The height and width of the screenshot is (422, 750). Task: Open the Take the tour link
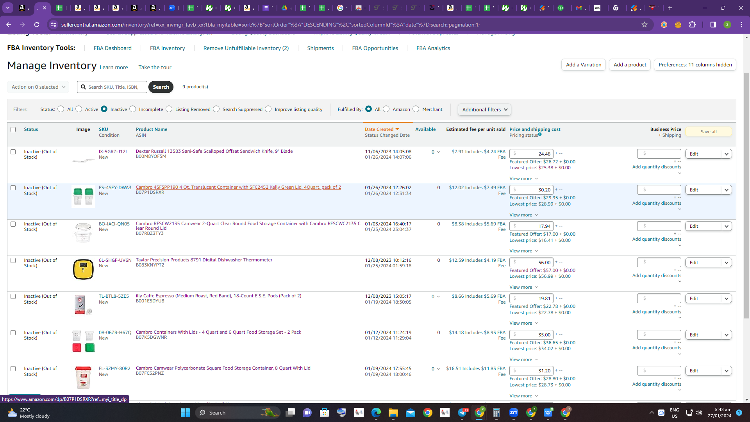[x=155, y=67]
